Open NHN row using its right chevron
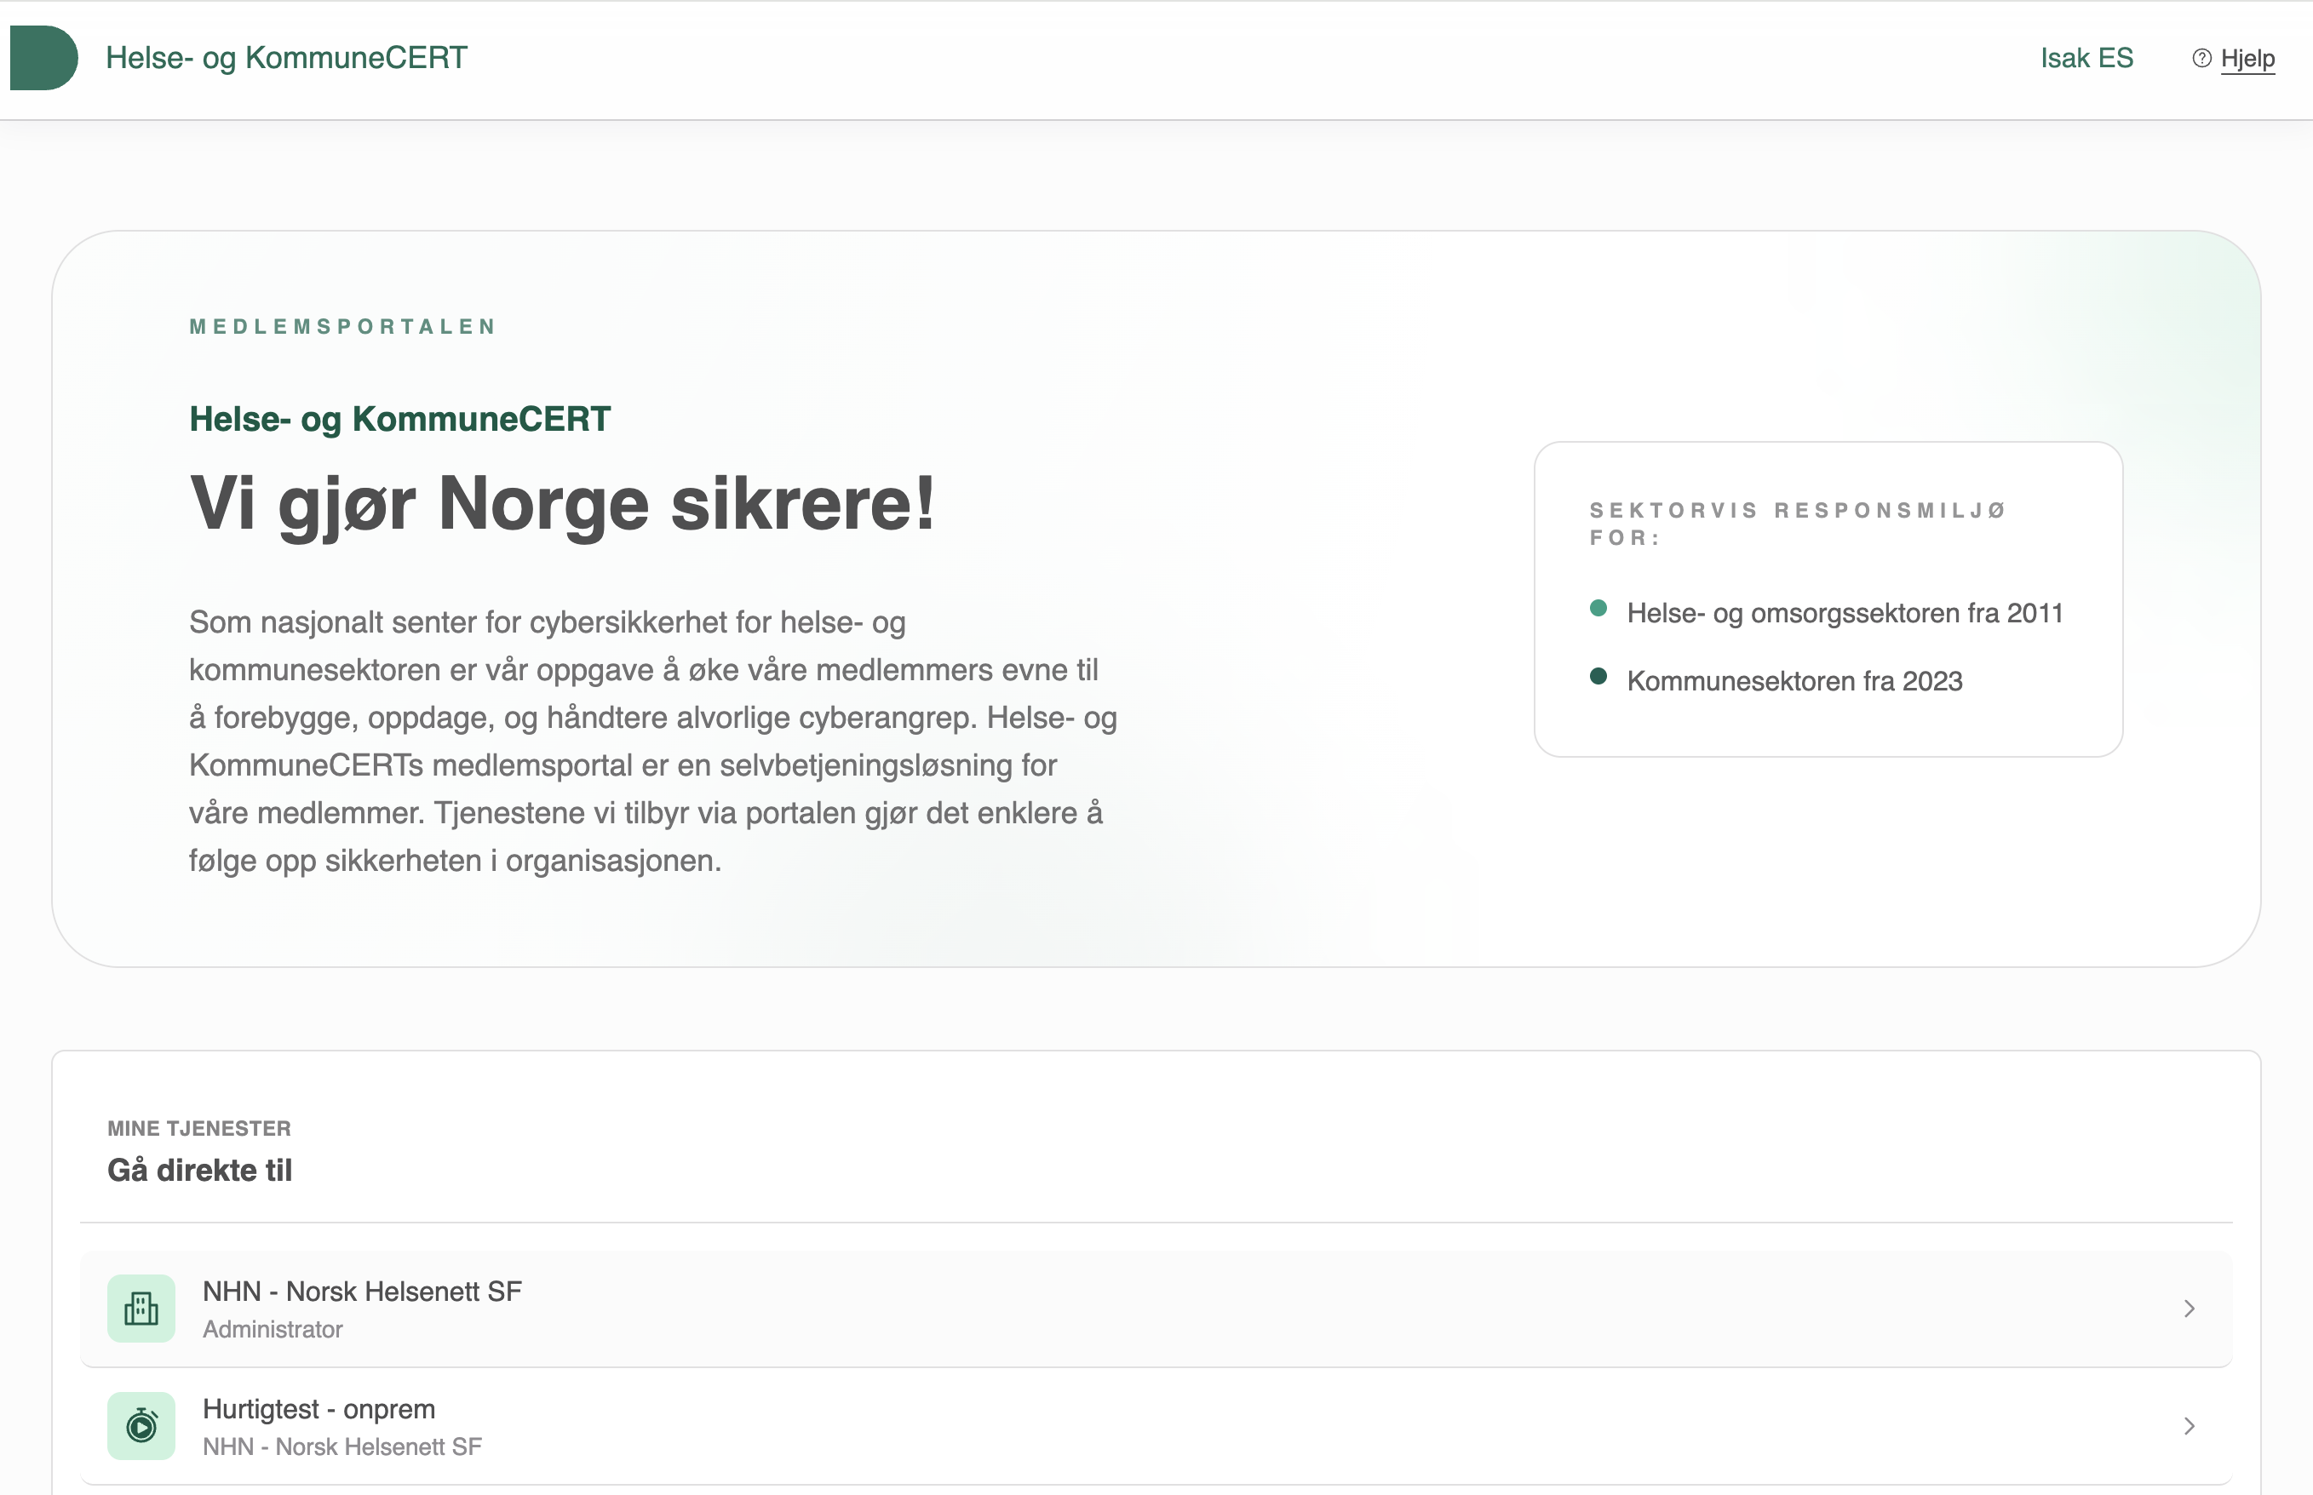 click(x=2189, y=1308)
